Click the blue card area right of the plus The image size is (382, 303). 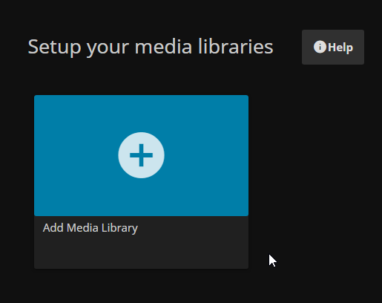click(206, 155)
